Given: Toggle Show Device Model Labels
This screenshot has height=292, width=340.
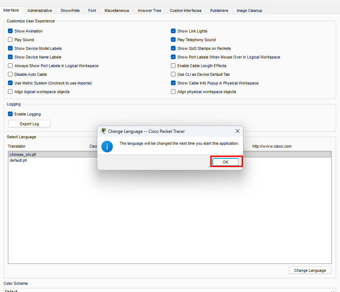Looking at the screenshot, I should pyautogui.click(x=10, y=48).
